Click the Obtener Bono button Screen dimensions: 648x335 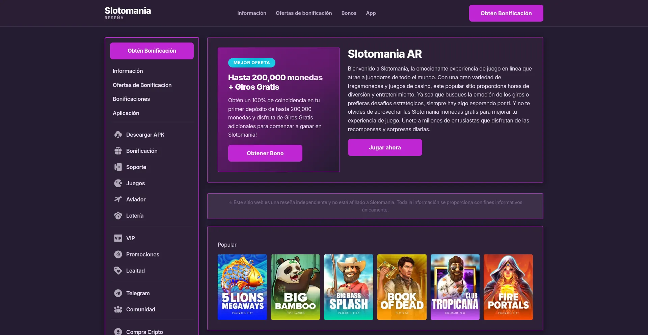(x=265, y=153)
